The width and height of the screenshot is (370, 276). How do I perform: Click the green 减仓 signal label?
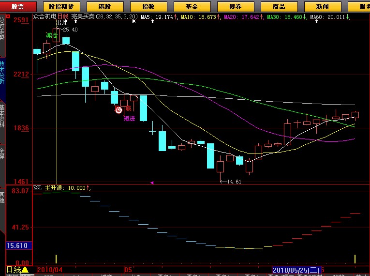[52, 35]
